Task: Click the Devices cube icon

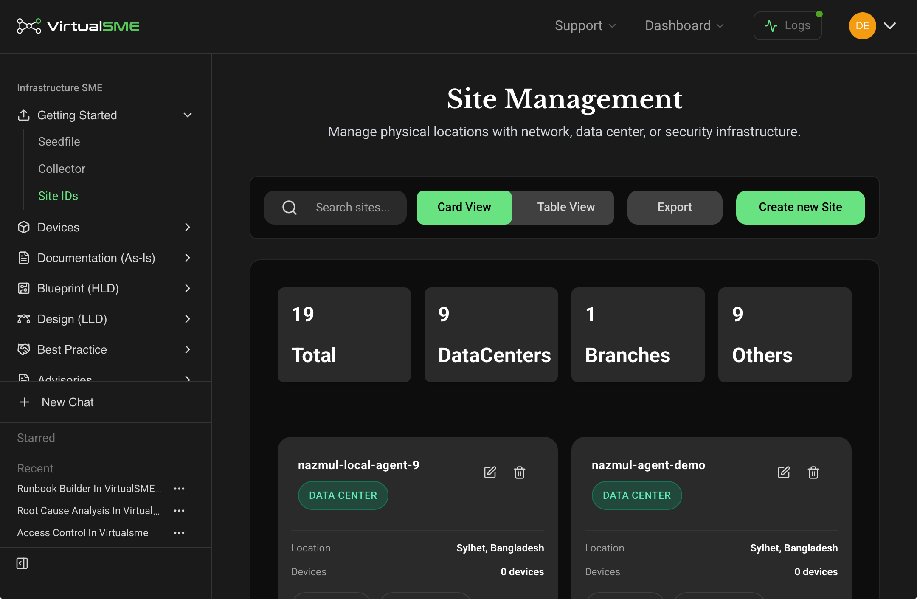Action: click(x=24, y=227)
